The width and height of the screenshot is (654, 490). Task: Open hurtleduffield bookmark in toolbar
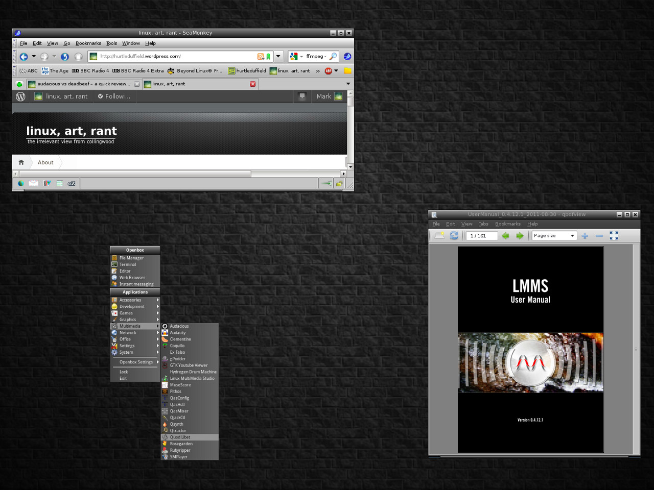(x=247, y=71)
